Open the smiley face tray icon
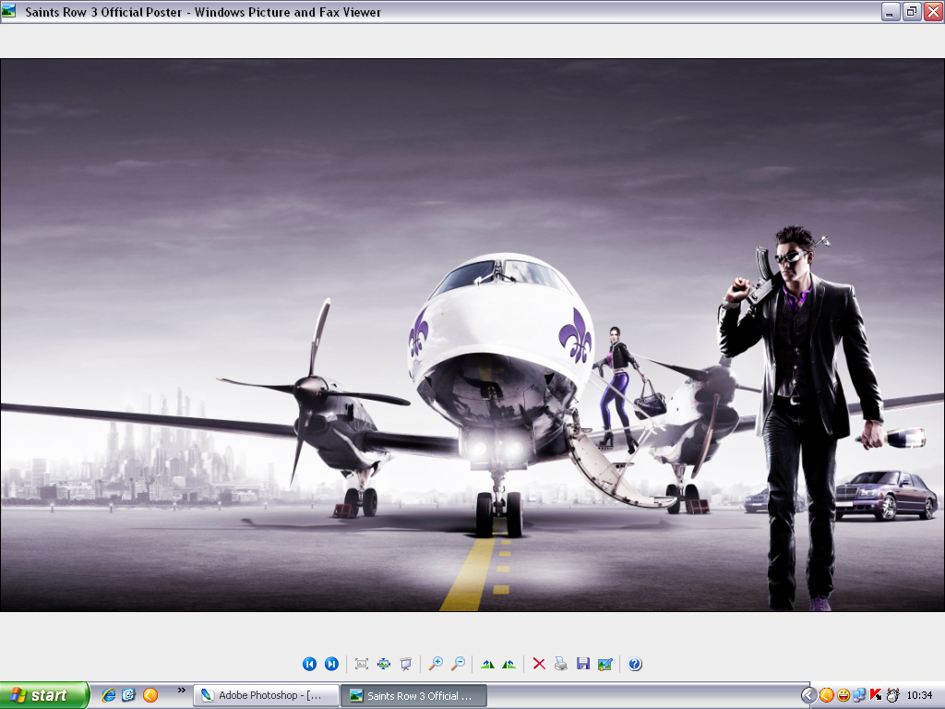The image size is (945, 709). (x=843, y=696)
